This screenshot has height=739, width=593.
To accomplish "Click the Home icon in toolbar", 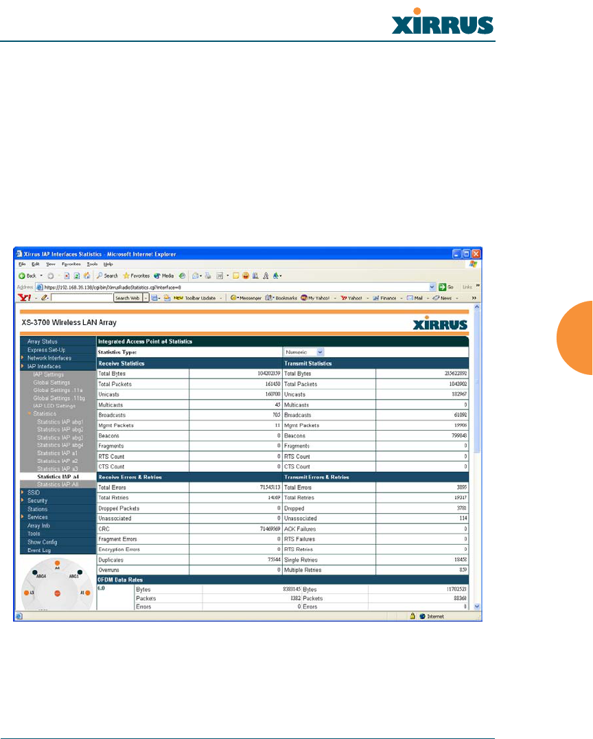I will click(x=86, y=275).
